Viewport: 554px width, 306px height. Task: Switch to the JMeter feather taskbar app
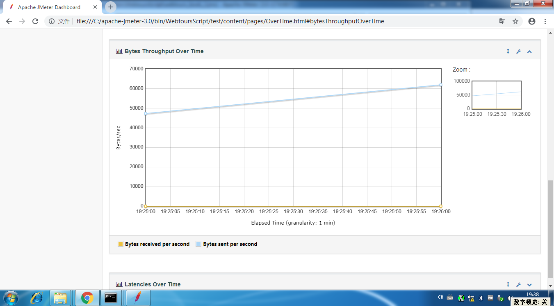pyautogui.click(x=138, y=298)
